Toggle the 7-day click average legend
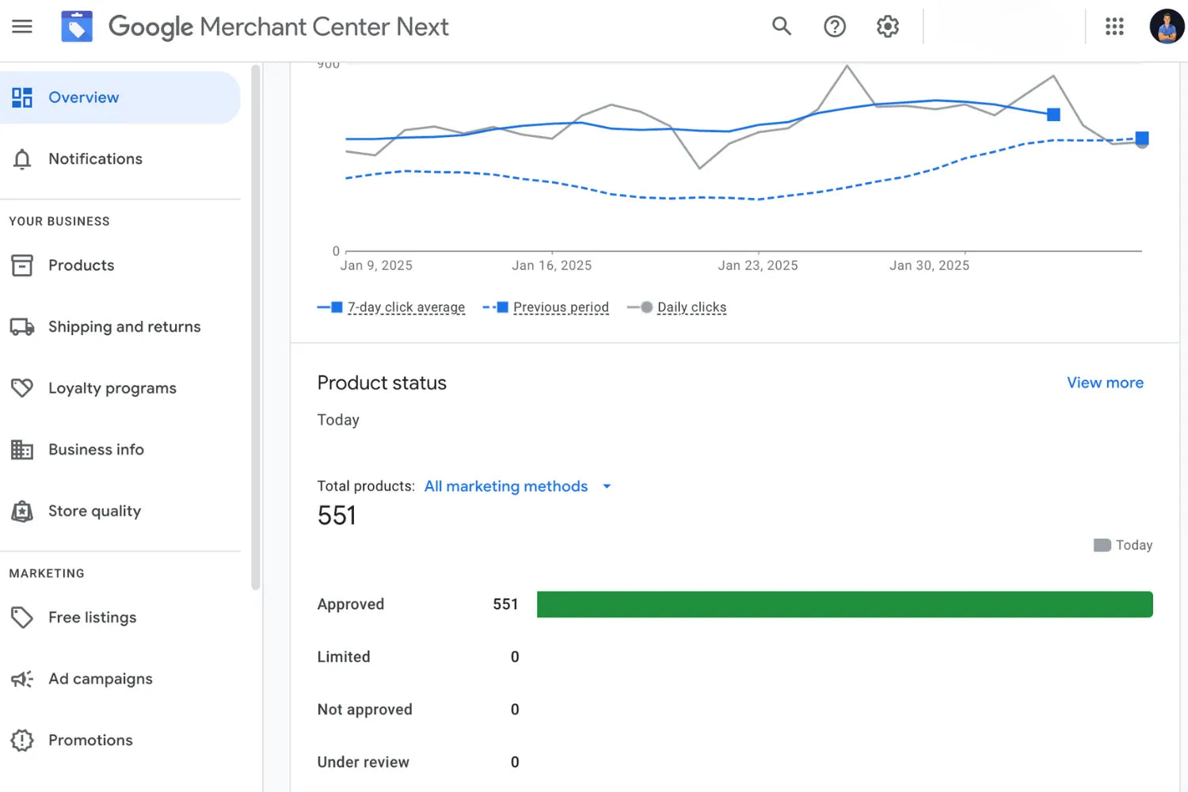This screenshot has width=1188, height=792. click(x=406, y=307)
